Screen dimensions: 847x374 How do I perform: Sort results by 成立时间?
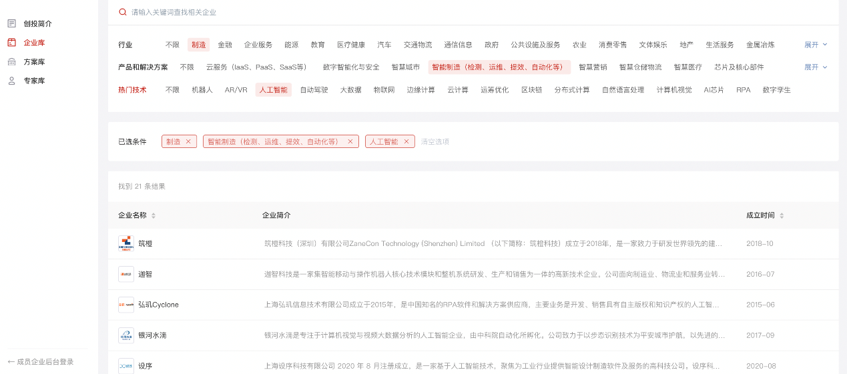click(x=782, y=215)
